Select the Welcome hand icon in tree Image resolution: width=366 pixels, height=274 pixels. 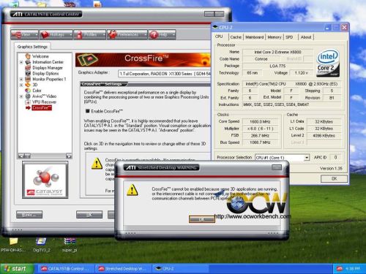click(x=28, y=56)
